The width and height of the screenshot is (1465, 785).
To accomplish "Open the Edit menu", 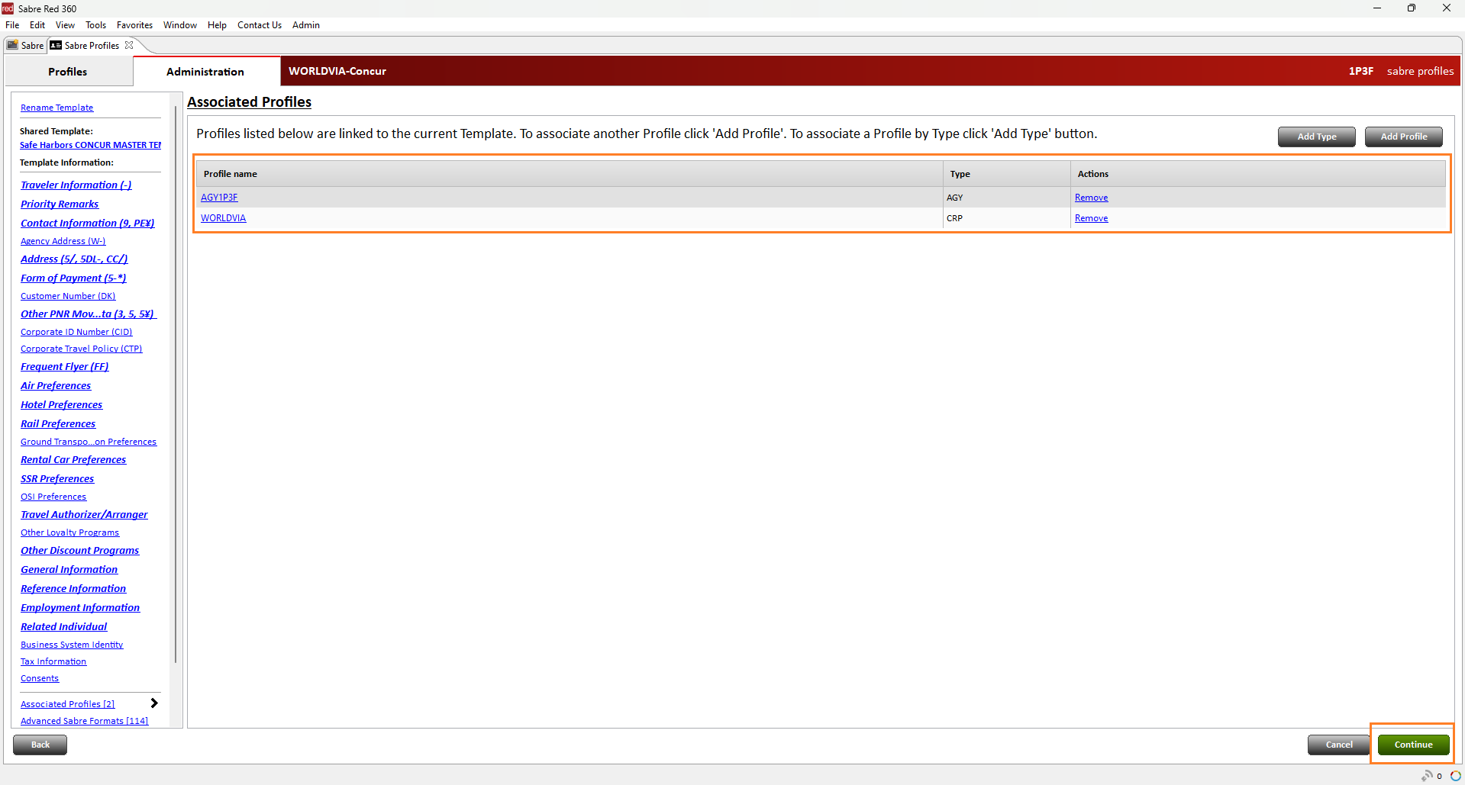I will point(37,25).
